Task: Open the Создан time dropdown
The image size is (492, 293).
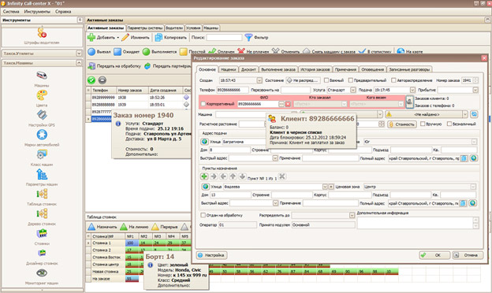Action: (259, 80)
